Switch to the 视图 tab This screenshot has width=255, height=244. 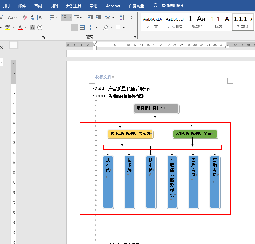coord(54,6)
